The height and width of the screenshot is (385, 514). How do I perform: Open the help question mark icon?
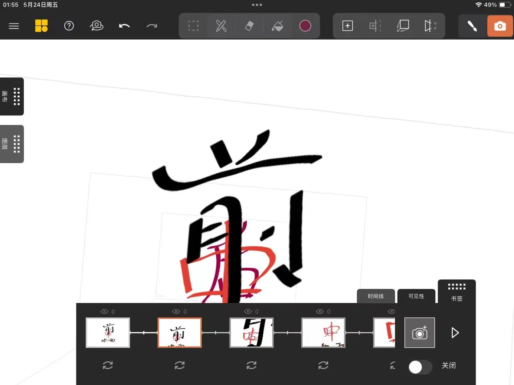69,26
